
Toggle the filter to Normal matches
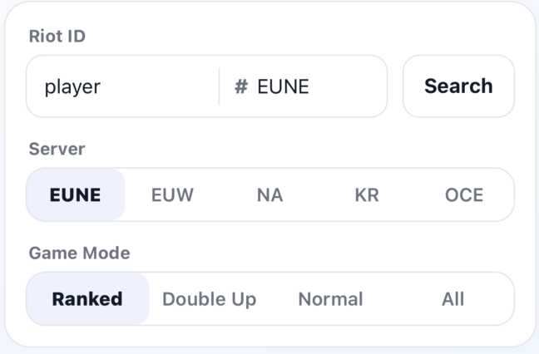[x=330, y=299]
